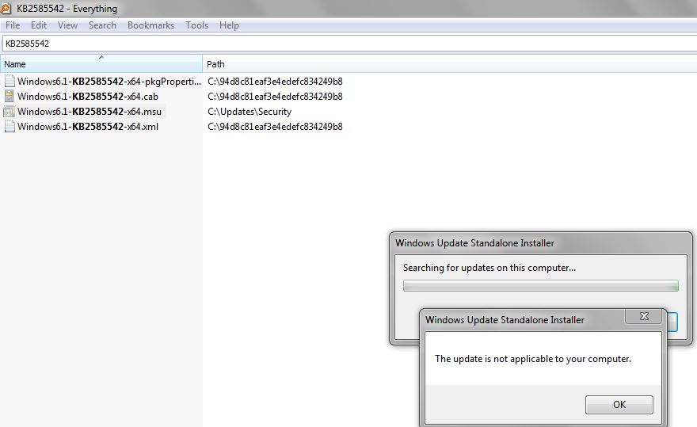This screenshot has width=697, height=427.
Task: Click the C:\Updates\Security path cell
Action: click(x=249, y=112)
